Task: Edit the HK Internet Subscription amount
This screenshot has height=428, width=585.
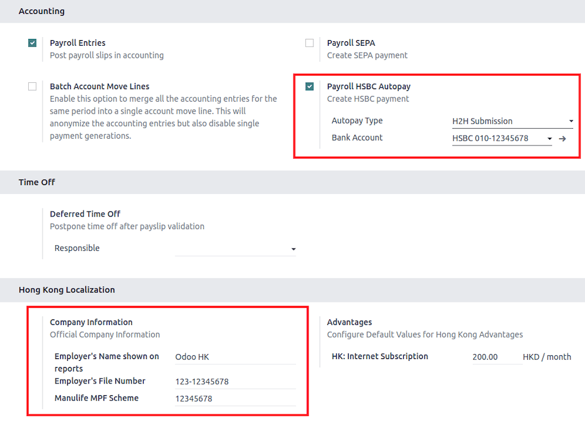Action: coord(496,357)
